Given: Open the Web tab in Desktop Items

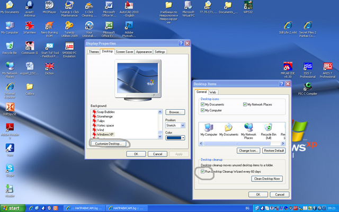Looking at the screenshot, I should pos(212,92).
